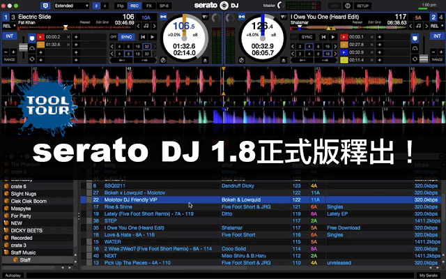Trigger deck 2 red cue point at 00:00.1
Image resolution: width=446 pixels, height=279 pixels.
tap(344, 37)
